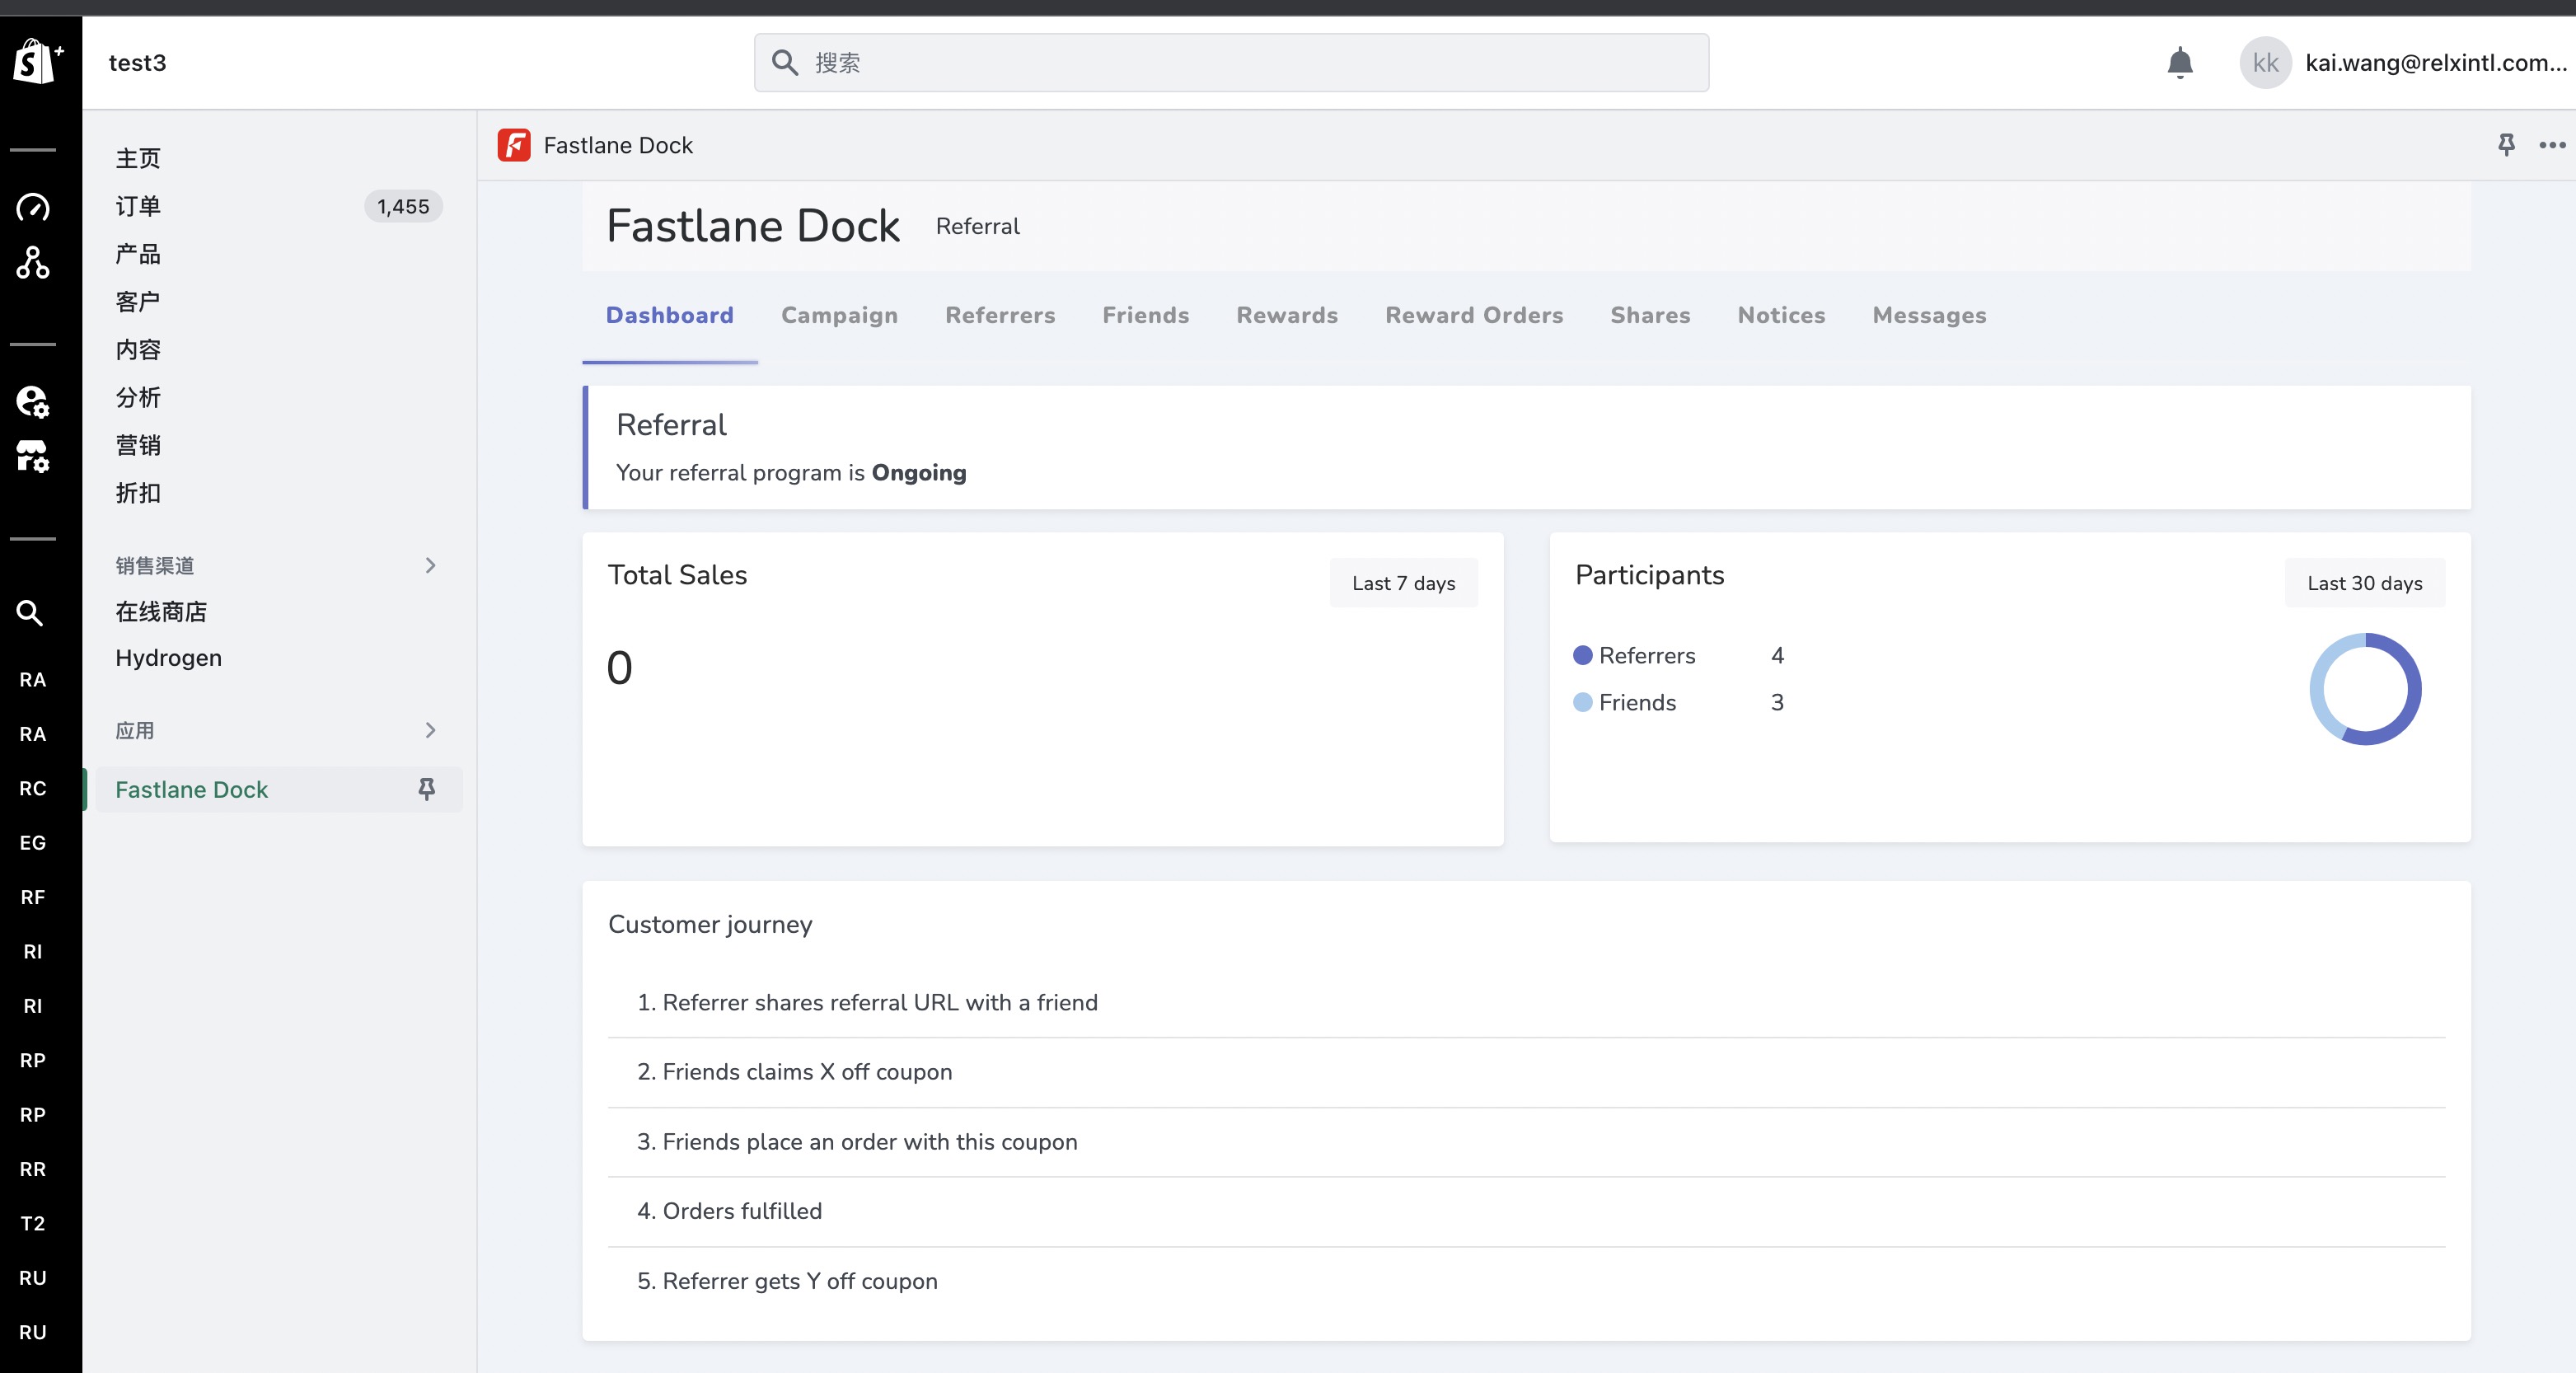Open 内容 in the sidebar
Viewport: 2576px width, 1373px height.
click(138, 350)
